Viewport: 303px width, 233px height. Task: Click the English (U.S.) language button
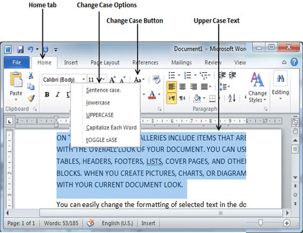coord(118,223)
